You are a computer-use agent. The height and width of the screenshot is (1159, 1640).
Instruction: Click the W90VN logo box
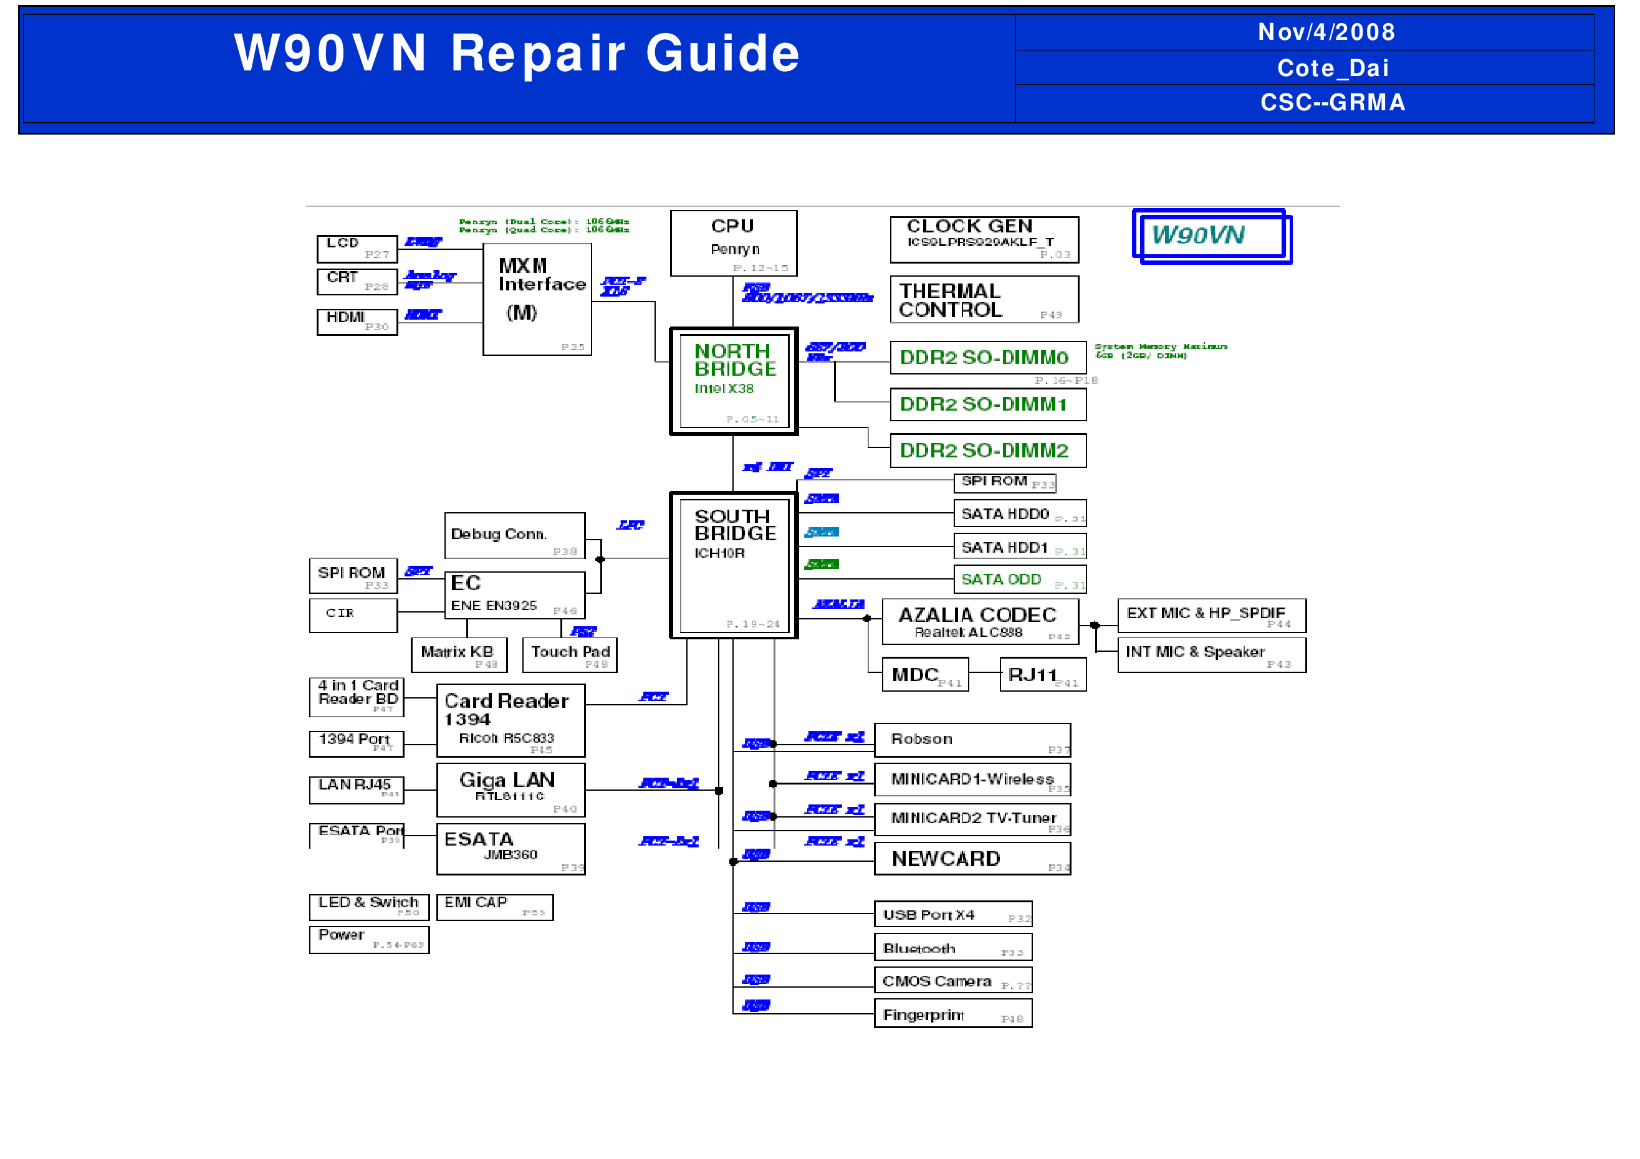tap(1211, 236)
